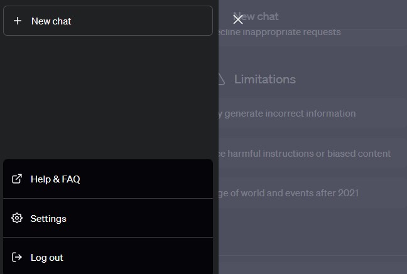The height and width of the screenshot is (274, 407).
Task: Close the sidebar with the X icon
Action: 238,19
